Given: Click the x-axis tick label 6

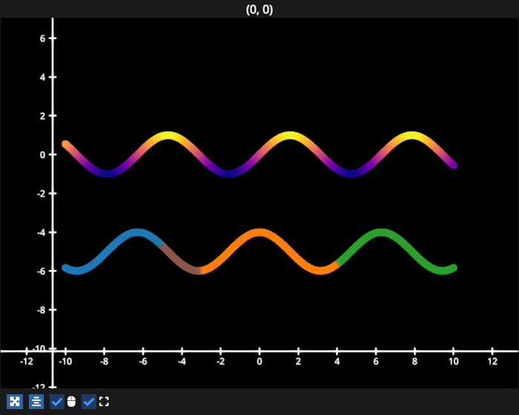Looking at the screenshot, I should [x=376, y=362].
